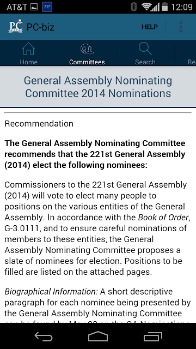Tap the PC-biz app logo icon
Screen dimensions: 196x349
[x=16, y=27]
